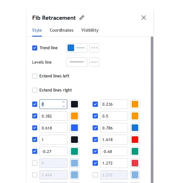Close the Fib Retracement dialog

coord(144,18)
